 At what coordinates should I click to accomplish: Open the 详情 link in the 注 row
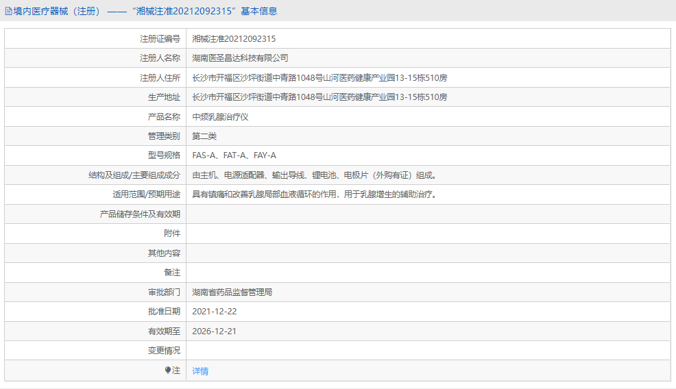click(x=200, y=371)
